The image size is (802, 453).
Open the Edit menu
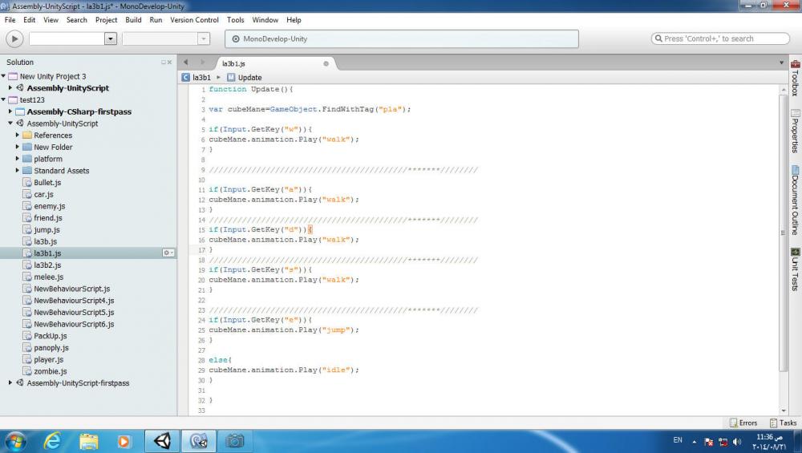pos(30,20)
